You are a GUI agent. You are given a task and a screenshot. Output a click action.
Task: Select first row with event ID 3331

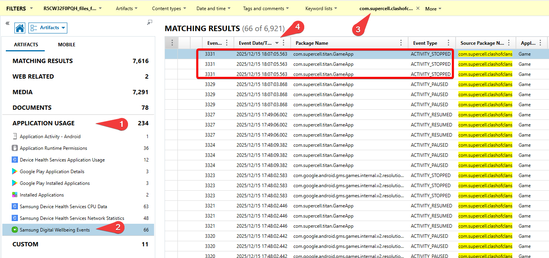[x=357, y=54]
